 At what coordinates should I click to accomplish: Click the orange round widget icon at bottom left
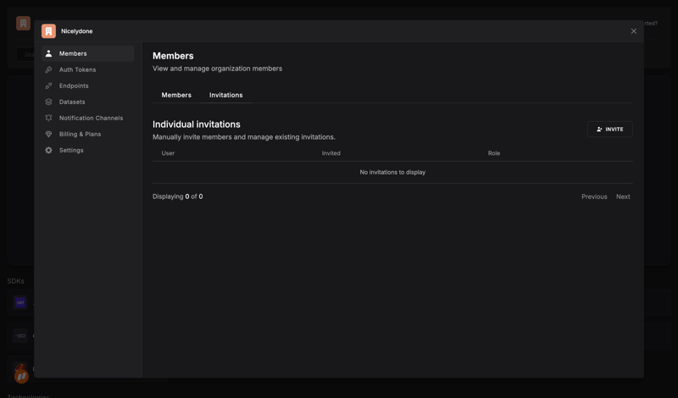pos(21,376)
